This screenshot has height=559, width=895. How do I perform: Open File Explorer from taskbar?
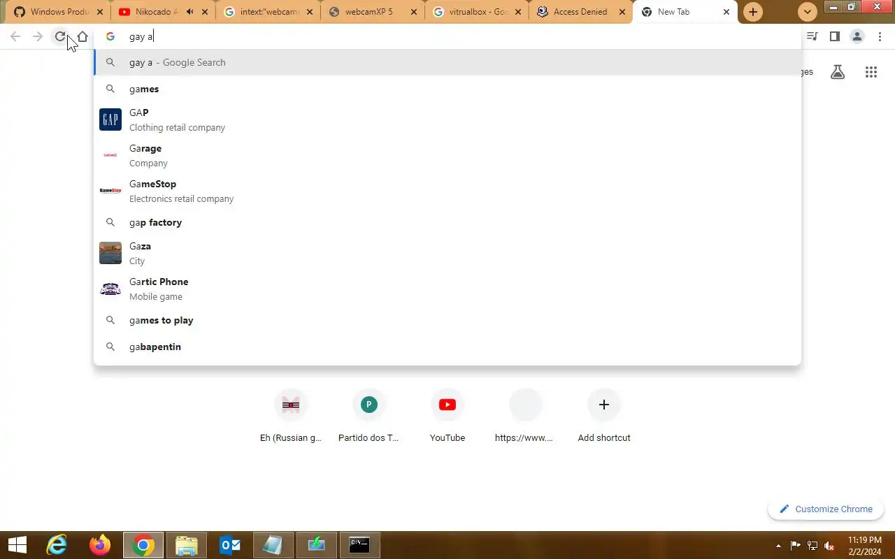coord(187,545)
